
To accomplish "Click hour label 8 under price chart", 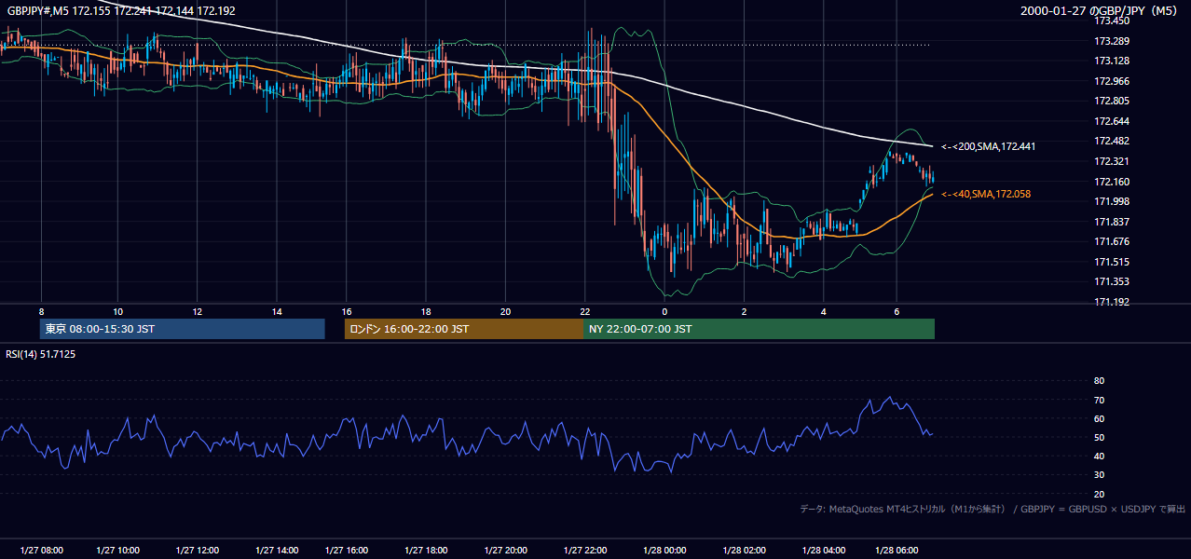I will click(x=41, y=311).
